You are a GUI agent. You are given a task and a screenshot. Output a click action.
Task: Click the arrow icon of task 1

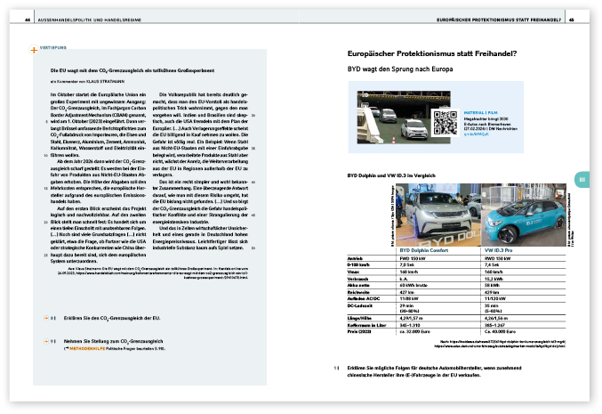336,367
